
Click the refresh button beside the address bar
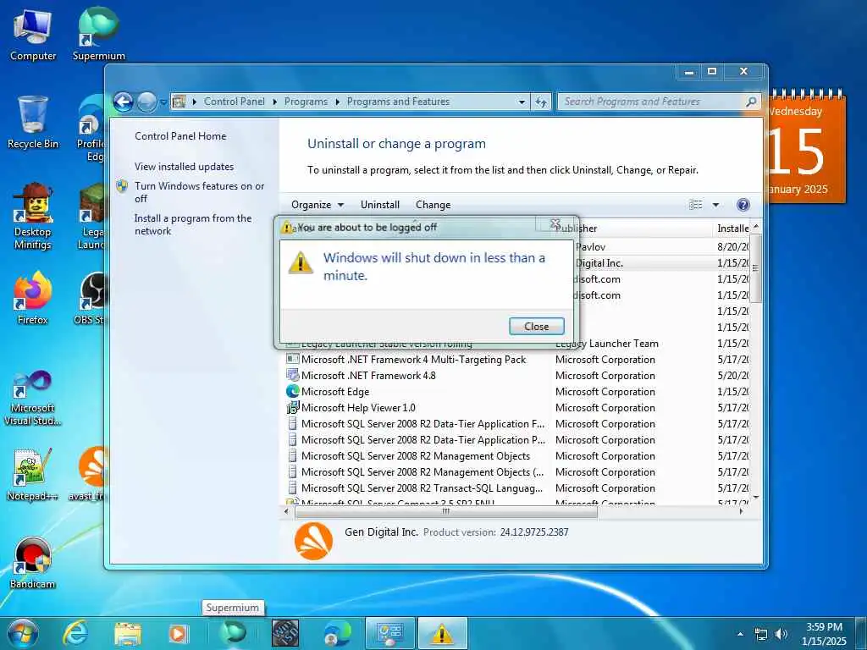[x=541, y=102]
